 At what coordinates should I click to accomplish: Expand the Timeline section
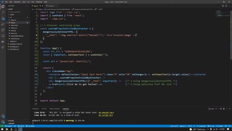click(x=18, y=123)
